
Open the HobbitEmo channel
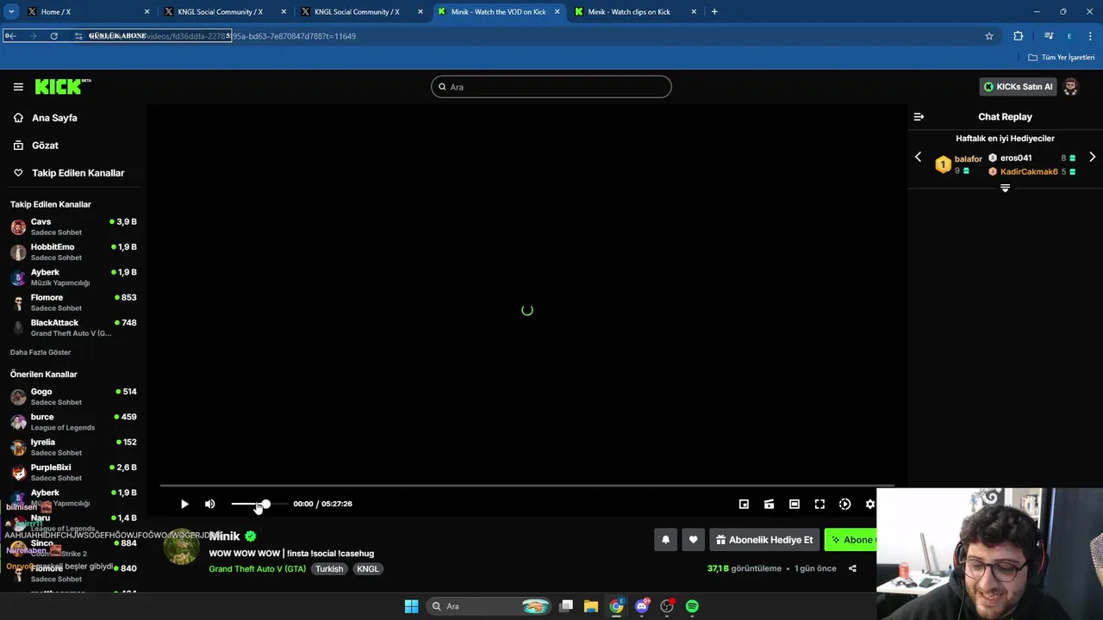[x=73, y=251]
